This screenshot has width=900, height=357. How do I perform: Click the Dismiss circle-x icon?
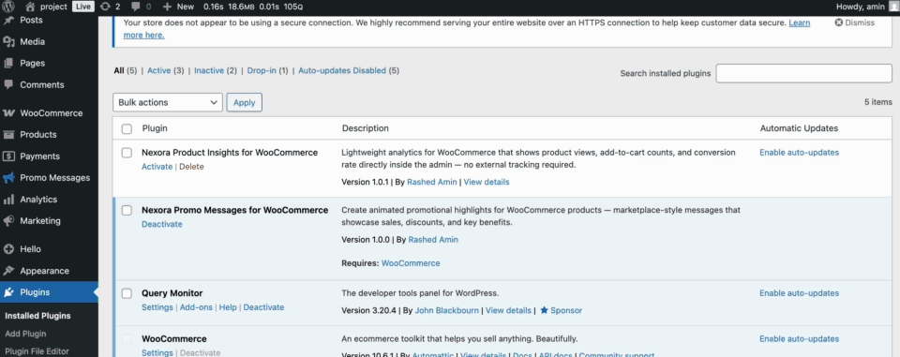838,23
